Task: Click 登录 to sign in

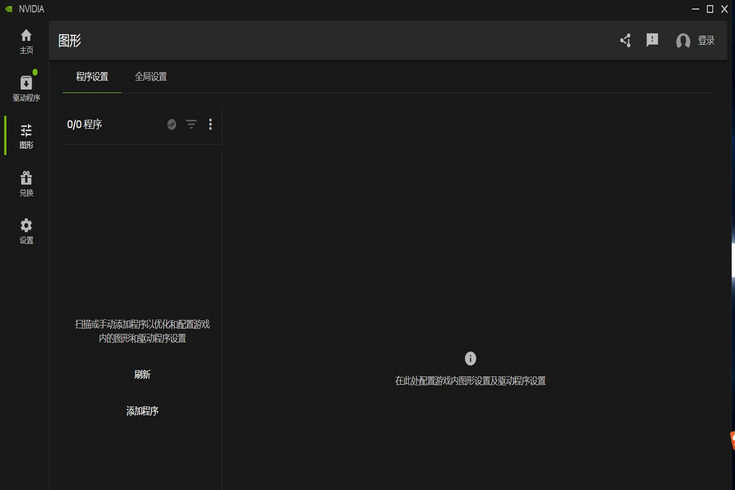Action: [x=706, y=41]
